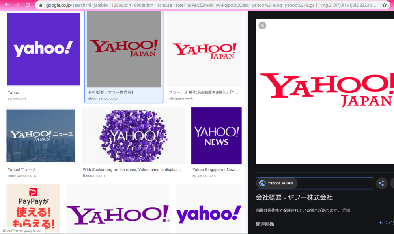Image resolution: width=394 pixels, height=234 pixels.
Task: Click the browser back arrow
Action: pos(7,5)
